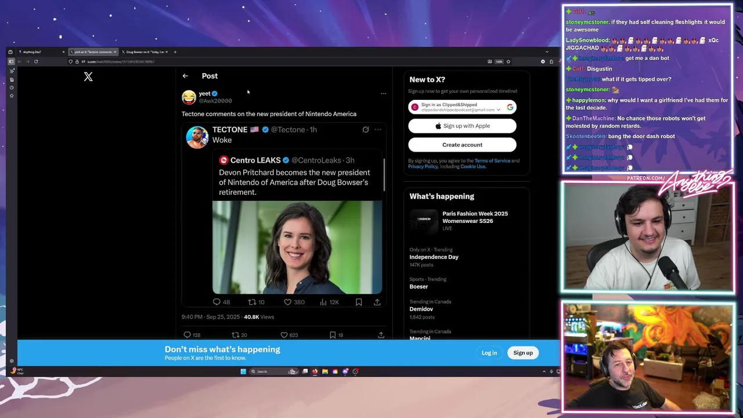This screenshot has width=743, height=418.
Task: Click the reply icon showing 128
Action: pos(187,335)
